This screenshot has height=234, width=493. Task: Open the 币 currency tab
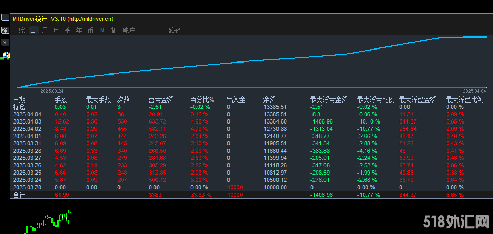pyautogui.click(x=91, y=30)
